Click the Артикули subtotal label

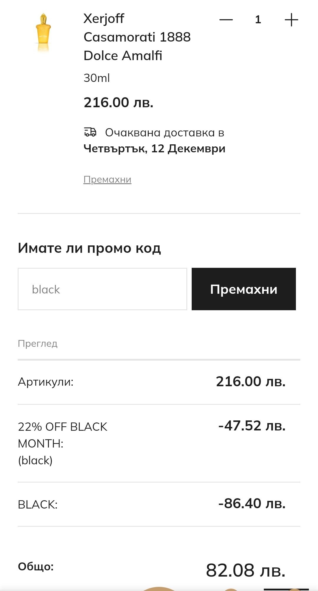click(x=46, y=382)
